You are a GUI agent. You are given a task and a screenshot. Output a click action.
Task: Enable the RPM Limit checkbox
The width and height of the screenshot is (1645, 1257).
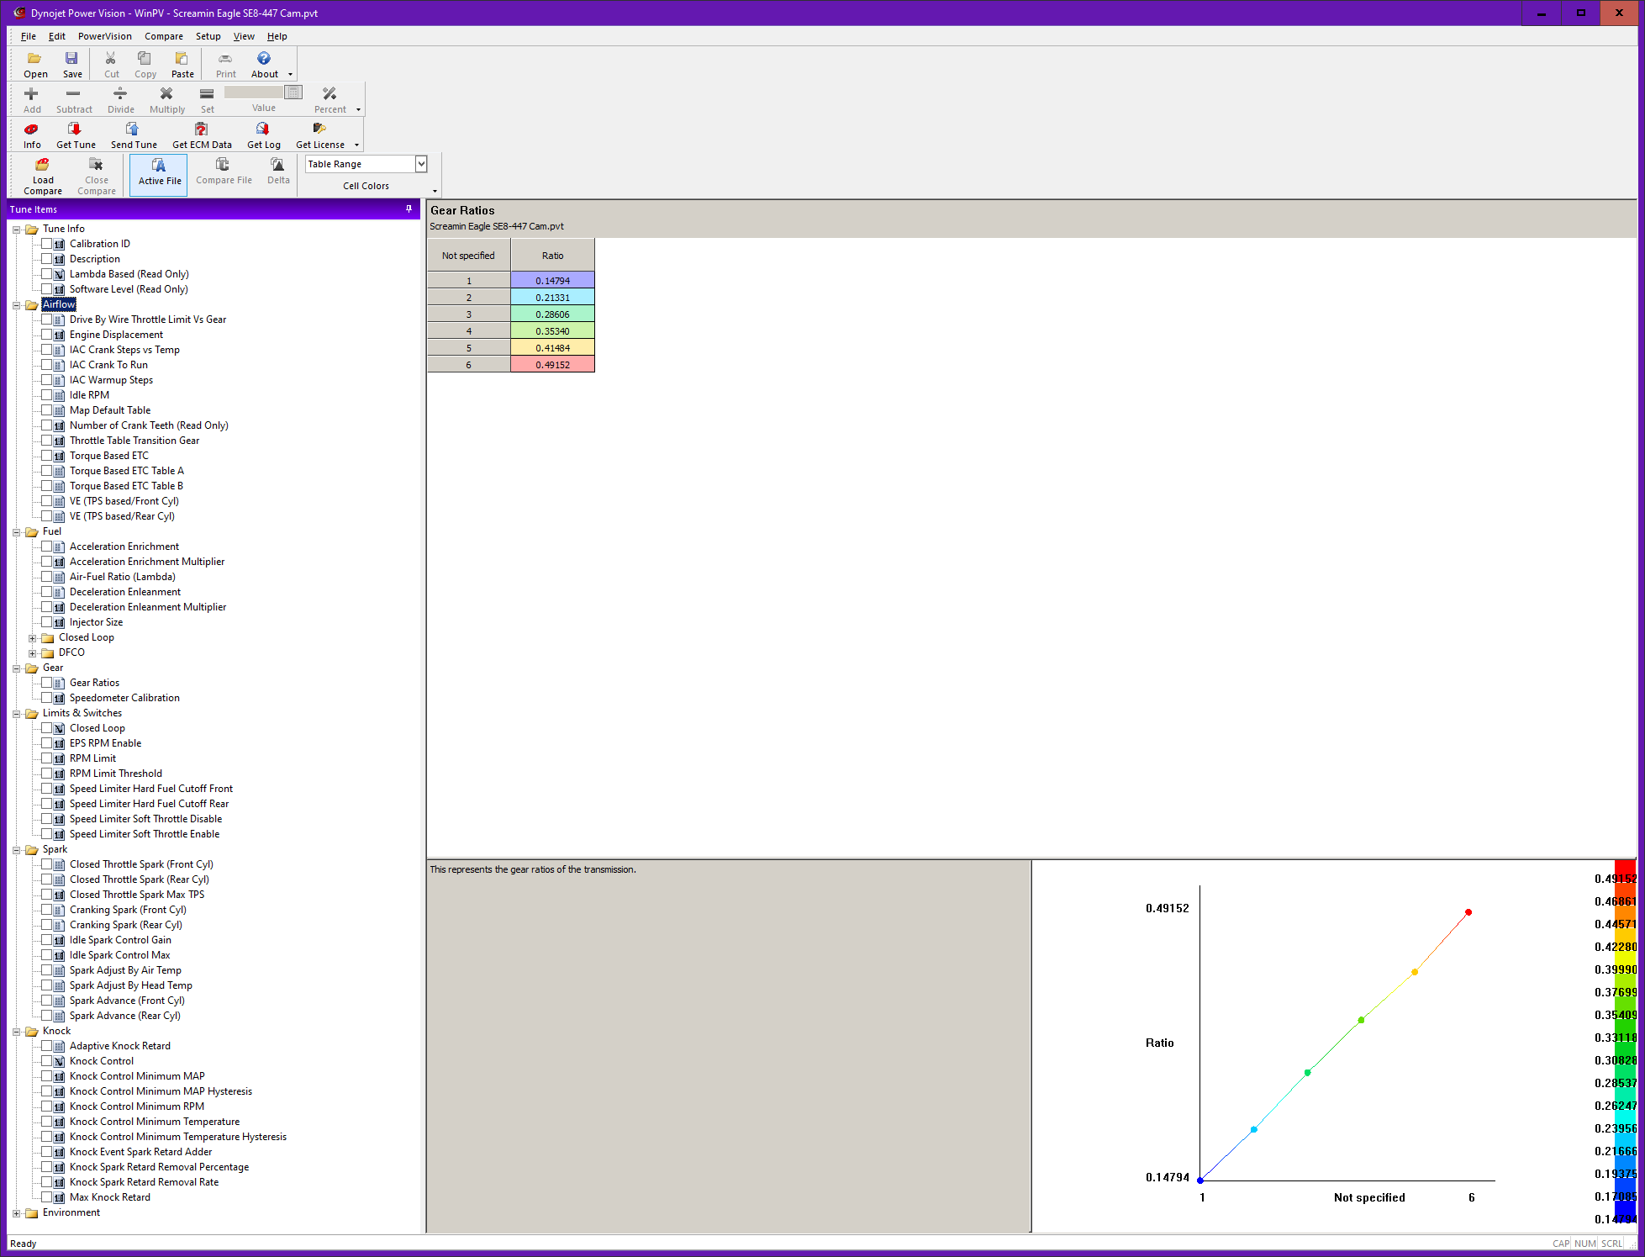pyautogui.click(x=47, y=758)
